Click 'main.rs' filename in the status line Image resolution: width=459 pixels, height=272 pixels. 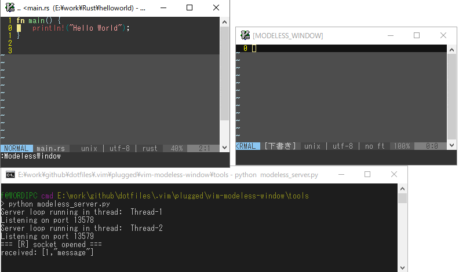50,148
